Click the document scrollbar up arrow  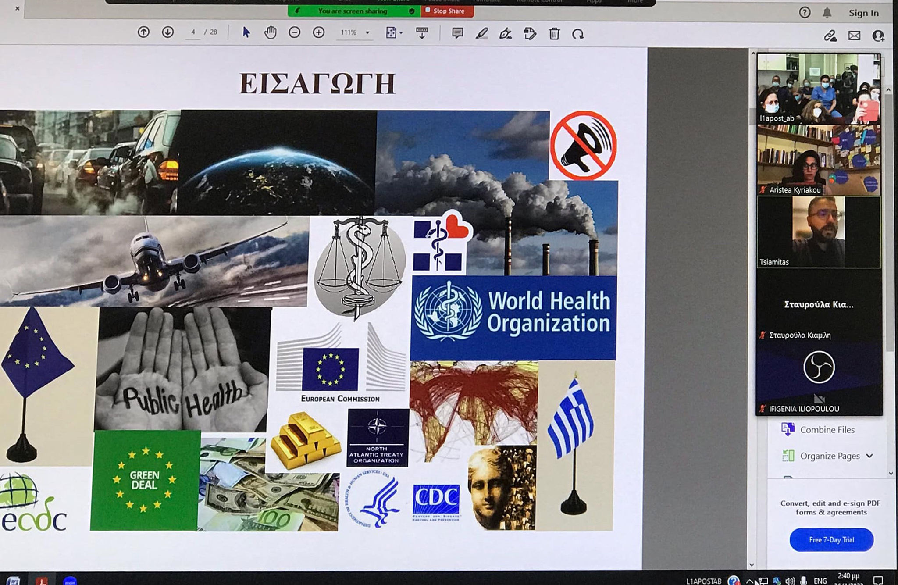coord(753,54)
